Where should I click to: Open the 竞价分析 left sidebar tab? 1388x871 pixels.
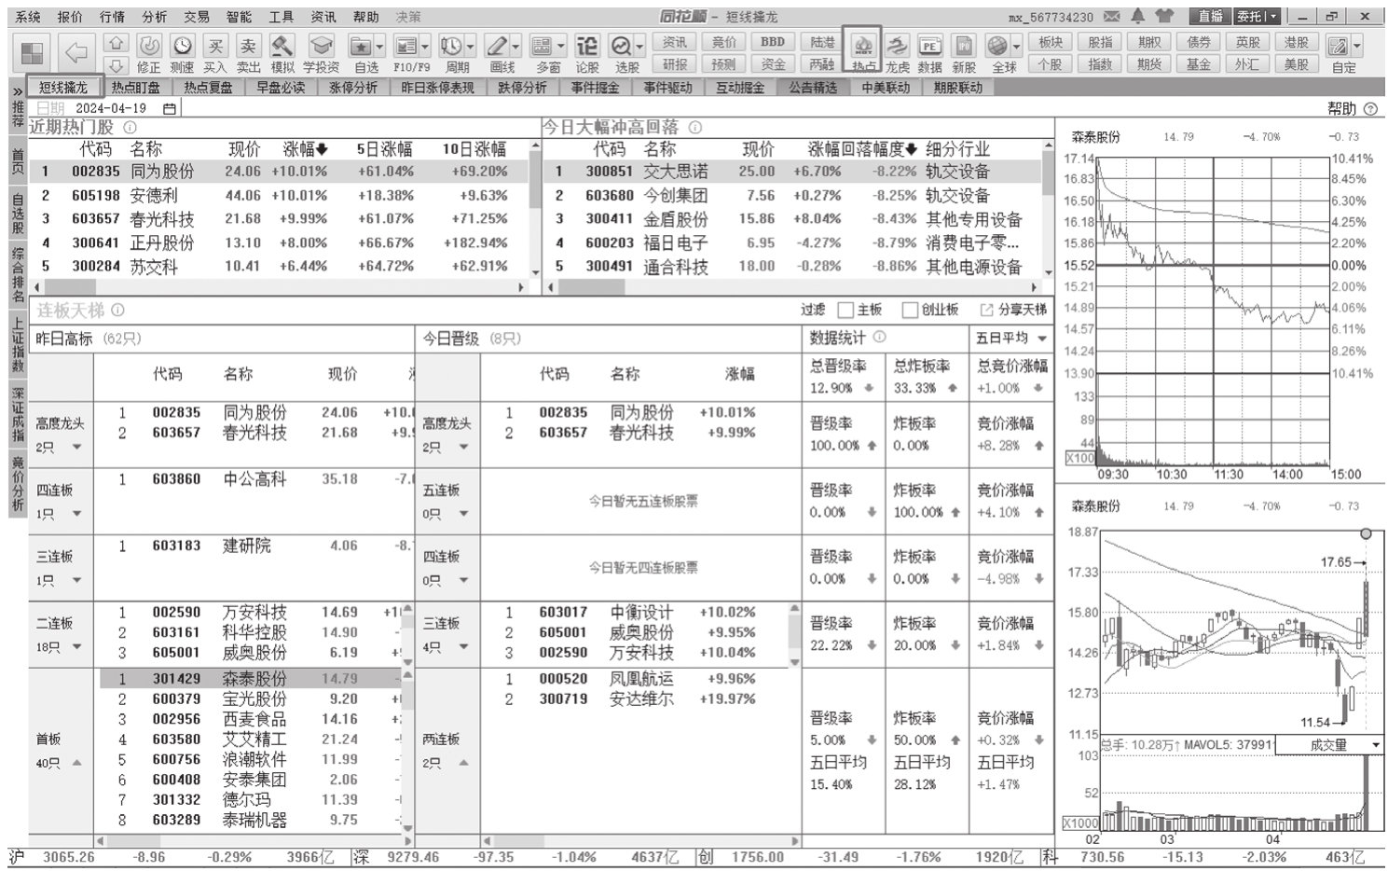pyautogui.click(x=18, y=483)
